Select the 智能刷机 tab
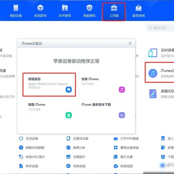 pos(89,11)
